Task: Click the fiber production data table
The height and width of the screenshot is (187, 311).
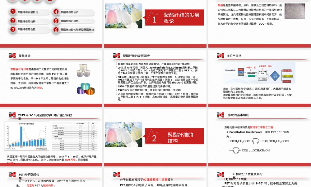Action: (75, 137)
